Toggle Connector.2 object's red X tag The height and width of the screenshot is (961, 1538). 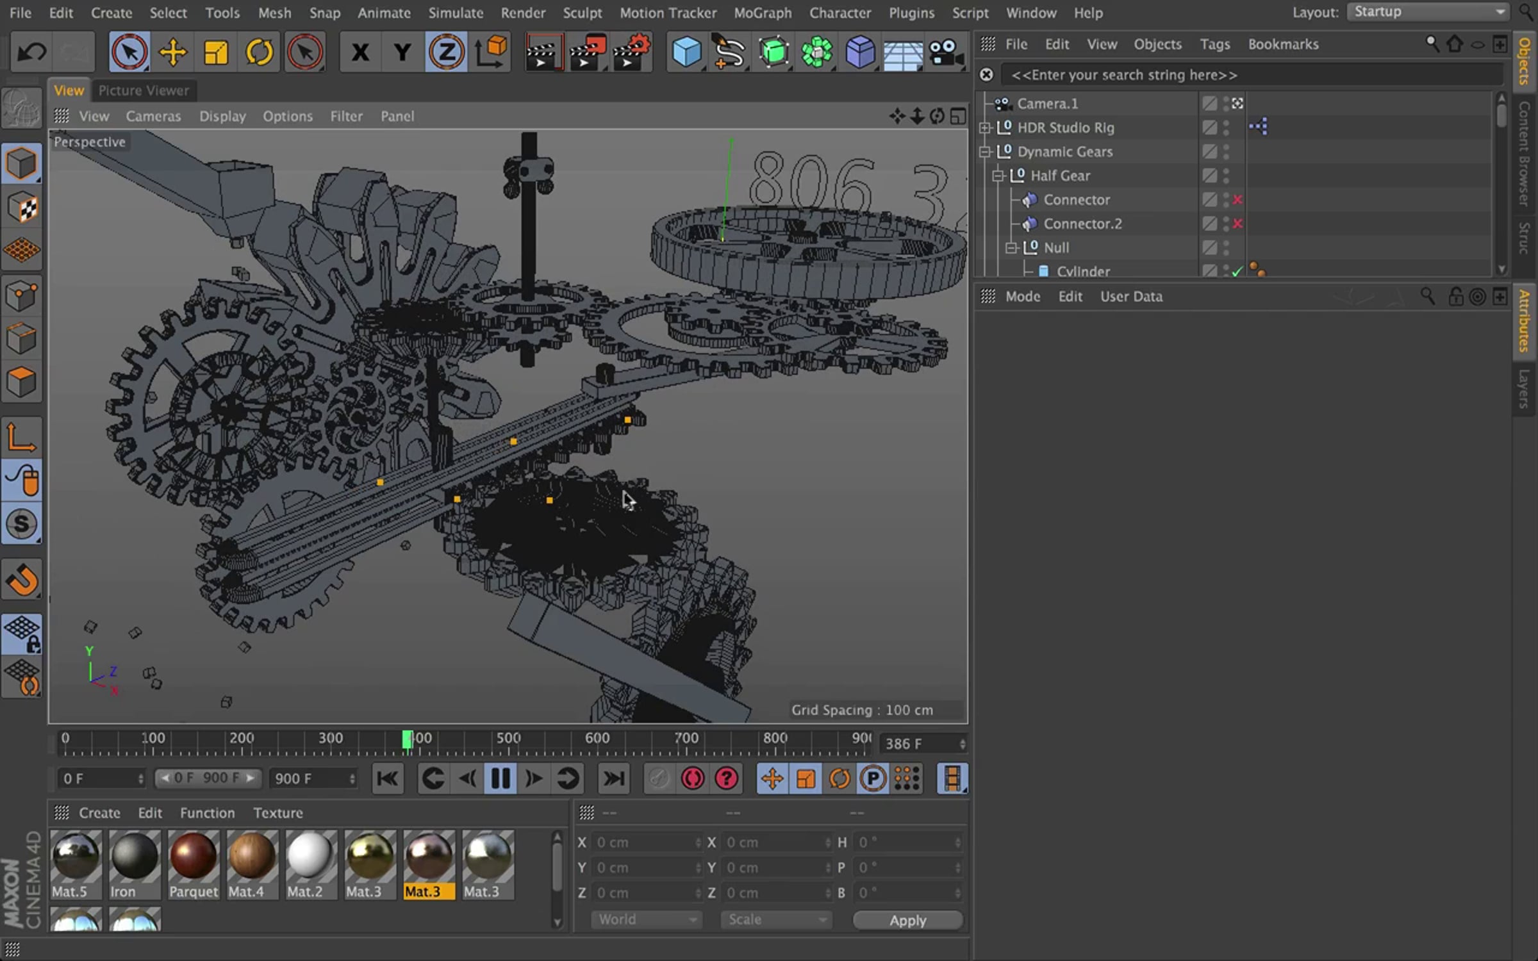click(1237, 224)
